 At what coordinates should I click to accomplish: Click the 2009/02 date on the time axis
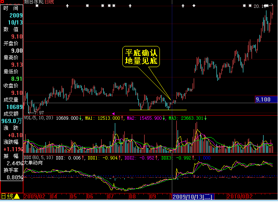tap(35, 196)
